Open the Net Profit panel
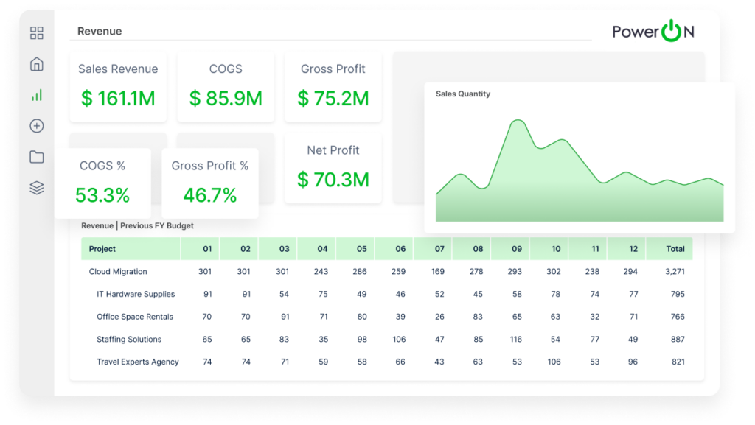The height and width of the screenshot is (425, 755). tap(333, 166)
